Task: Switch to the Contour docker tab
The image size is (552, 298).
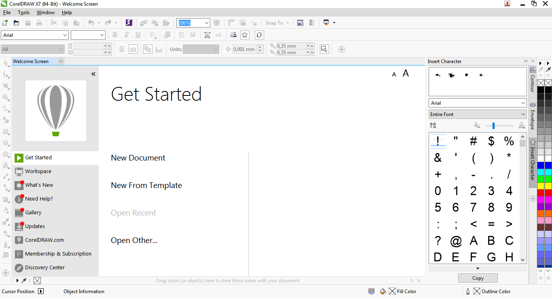Action: coord(533,80)
